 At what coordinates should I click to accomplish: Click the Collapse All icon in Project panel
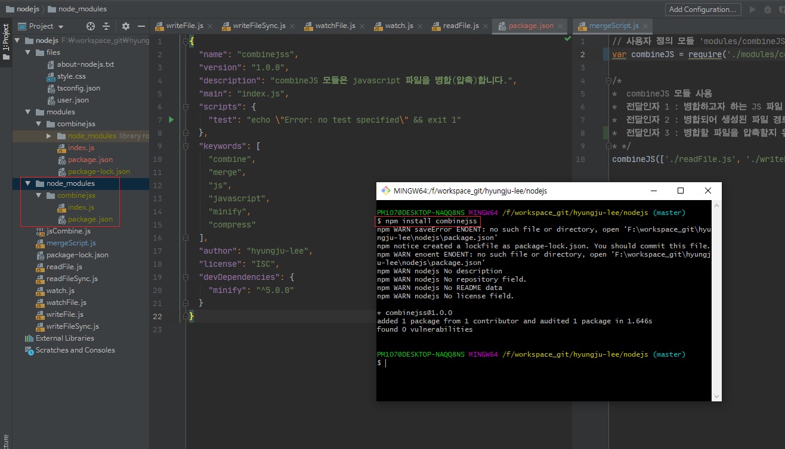pos(106,26)
